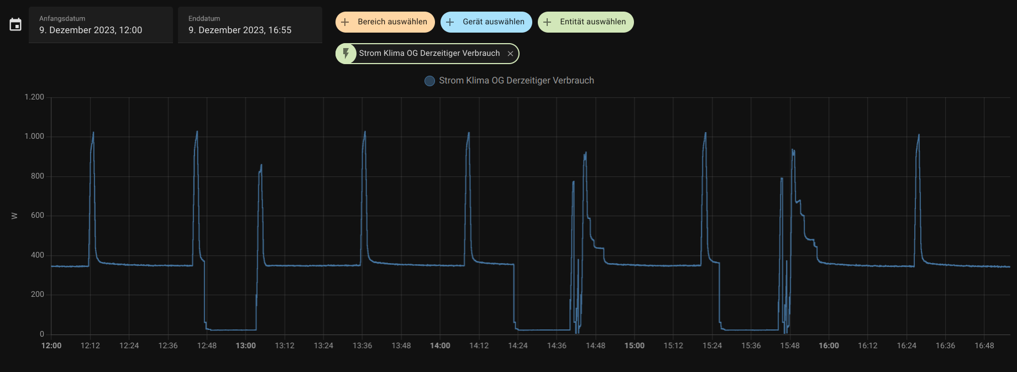Click the 14:24 label on time axis
The image size is (1017, 372).
pyautogui.click(x=518, y=345)
